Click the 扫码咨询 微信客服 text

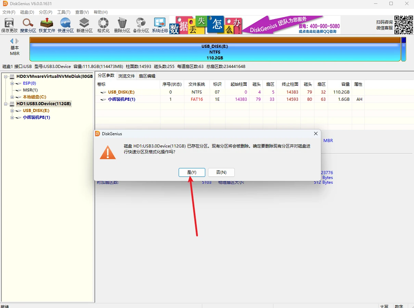[x=385, y=25]
